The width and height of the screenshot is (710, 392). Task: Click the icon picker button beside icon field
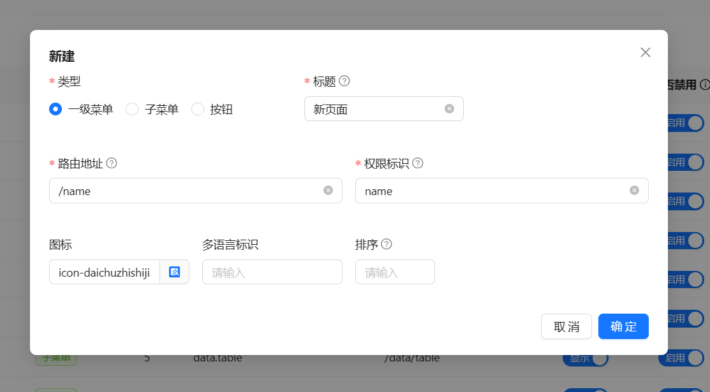[x=174, y=272]
